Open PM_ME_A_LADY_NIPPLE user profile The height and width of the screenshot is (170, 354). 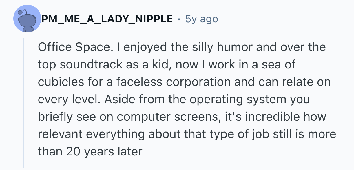107,19
